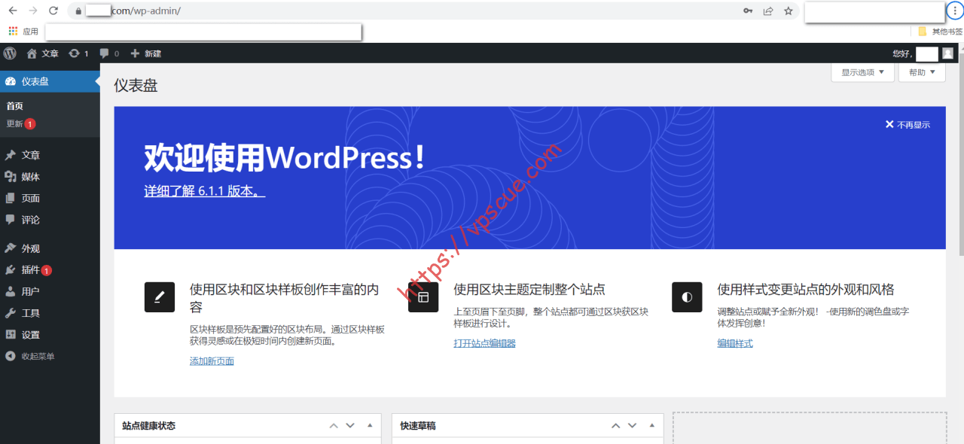Dismiss welcome panel with 不再显示
Viewport: 964px width, 444px height.
tap(908, 125)
